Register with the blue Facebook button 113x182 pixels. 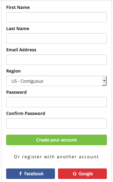tap(30, 174)
